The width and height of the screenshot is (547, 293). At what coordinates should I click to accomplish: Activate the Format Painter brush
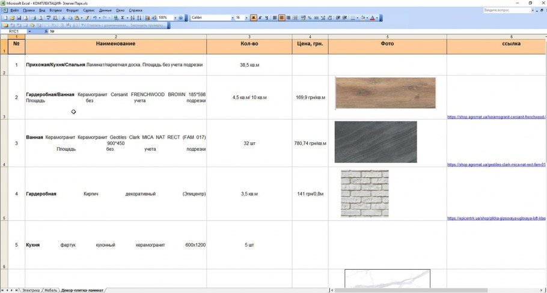tap(87, 17)
